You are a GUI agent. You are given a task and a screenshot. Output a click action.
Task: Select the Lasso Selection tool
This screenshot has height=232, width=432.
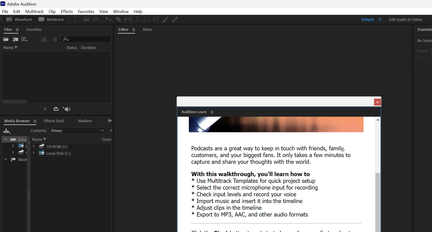156,20
